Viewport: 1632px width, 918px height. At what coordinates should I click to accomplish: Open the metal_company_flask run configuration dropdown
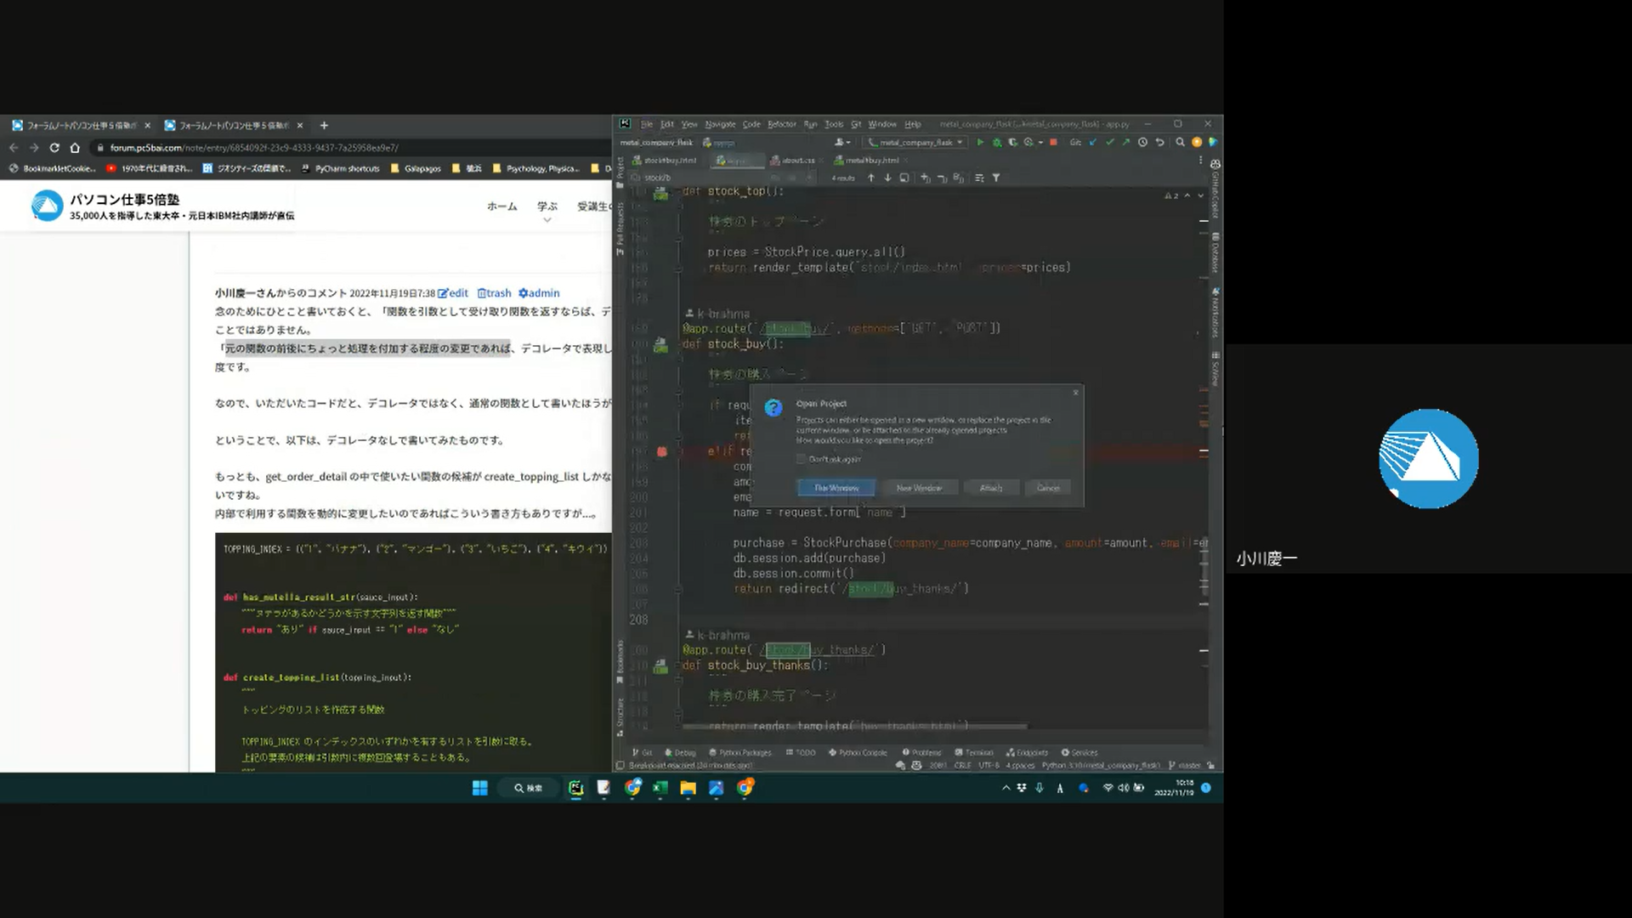(x=915, y=143)
